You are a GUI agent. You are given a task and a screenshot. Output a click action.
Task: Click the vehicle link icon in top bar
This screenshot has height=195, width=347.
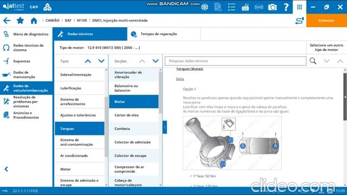[x=259, y=7]
